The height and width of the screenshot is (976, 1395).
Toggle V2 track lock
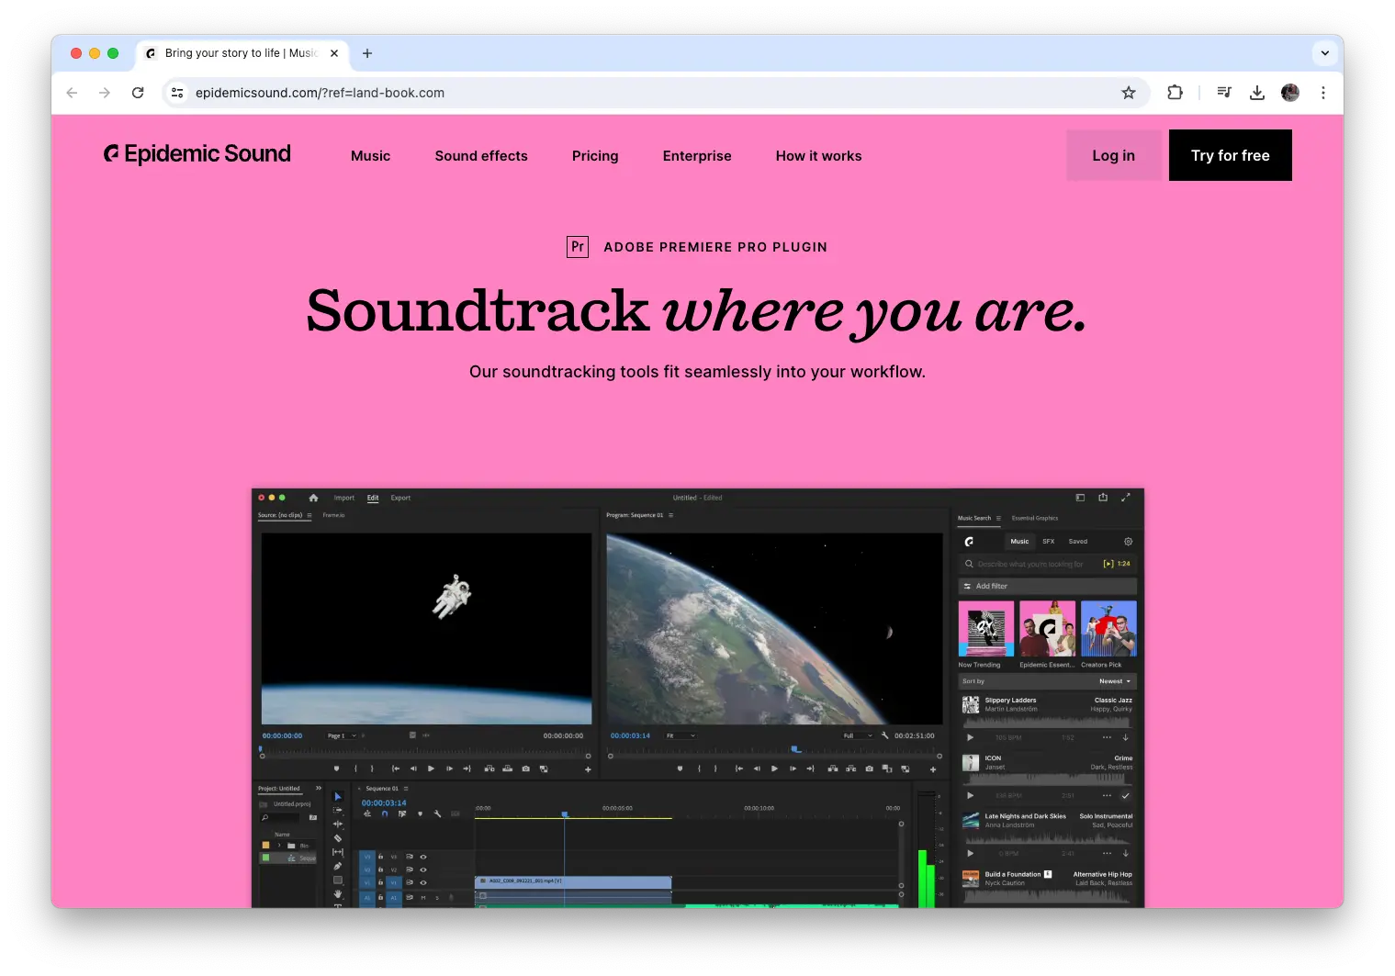380,869
